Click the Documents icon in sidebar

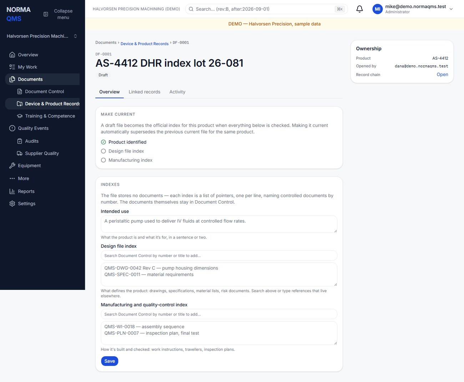pos(12,79)
